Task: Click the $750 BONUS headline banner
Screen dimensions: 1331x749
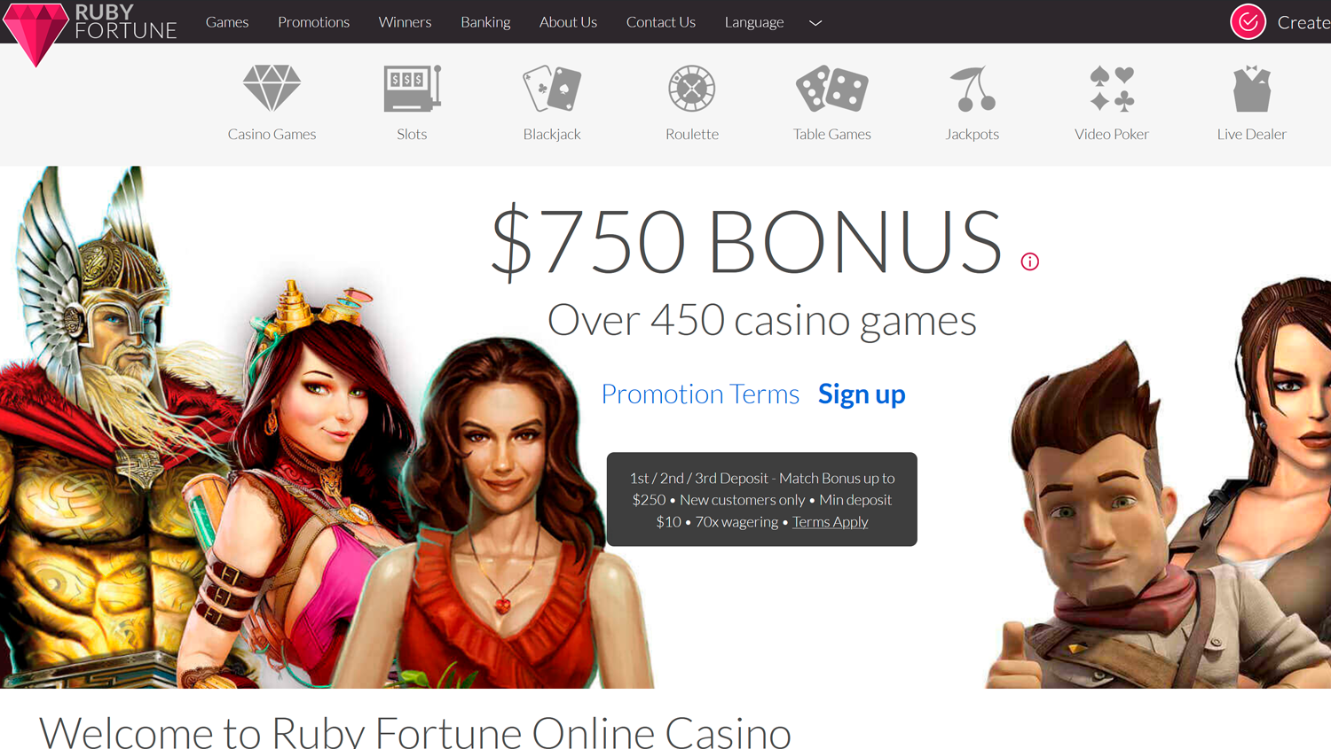Action: [746, 241]
